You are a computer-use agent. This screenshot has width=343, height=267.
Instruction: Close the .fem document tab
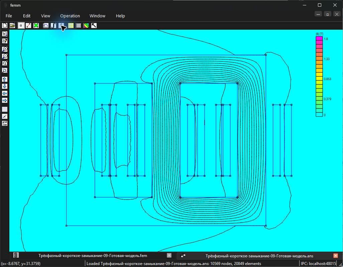169,255
